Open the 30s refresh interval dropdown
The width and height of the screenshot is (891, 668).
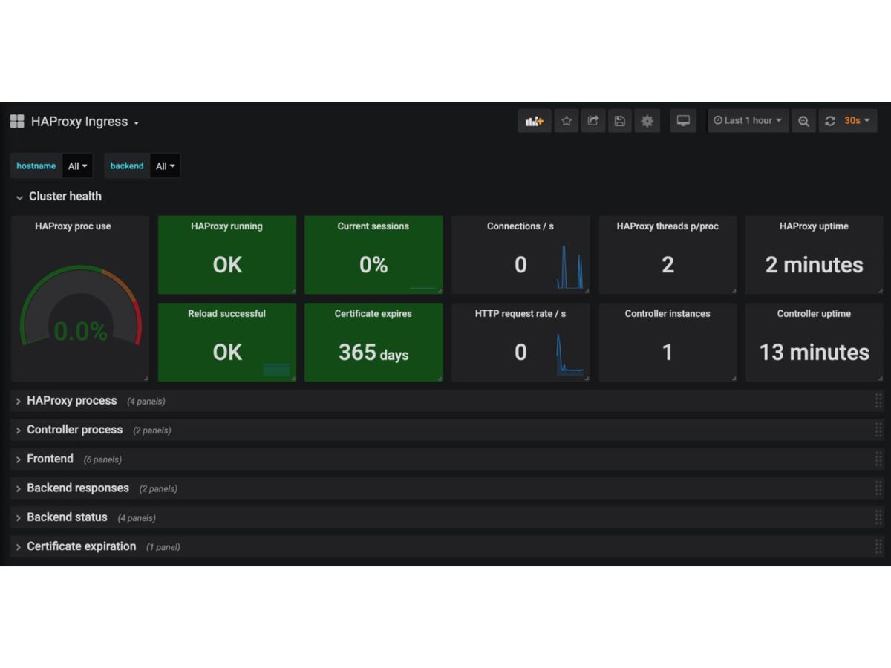pyautogui.click(x=858, y=121)
